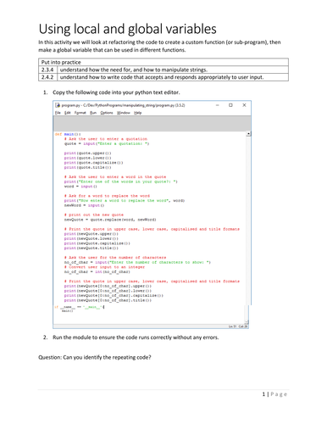The image size is (327, 424).
Task: Click the newQuote replace code line
Action: [x=110, y=220]
